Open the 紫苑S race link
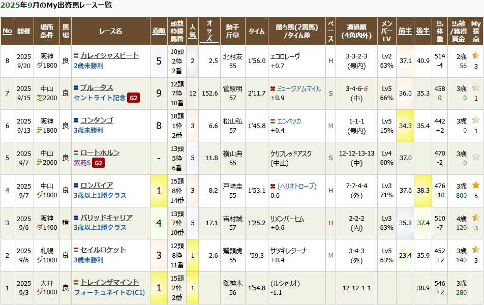The width and height of the screenshot is (484, 305). click(x=82, y=163)
